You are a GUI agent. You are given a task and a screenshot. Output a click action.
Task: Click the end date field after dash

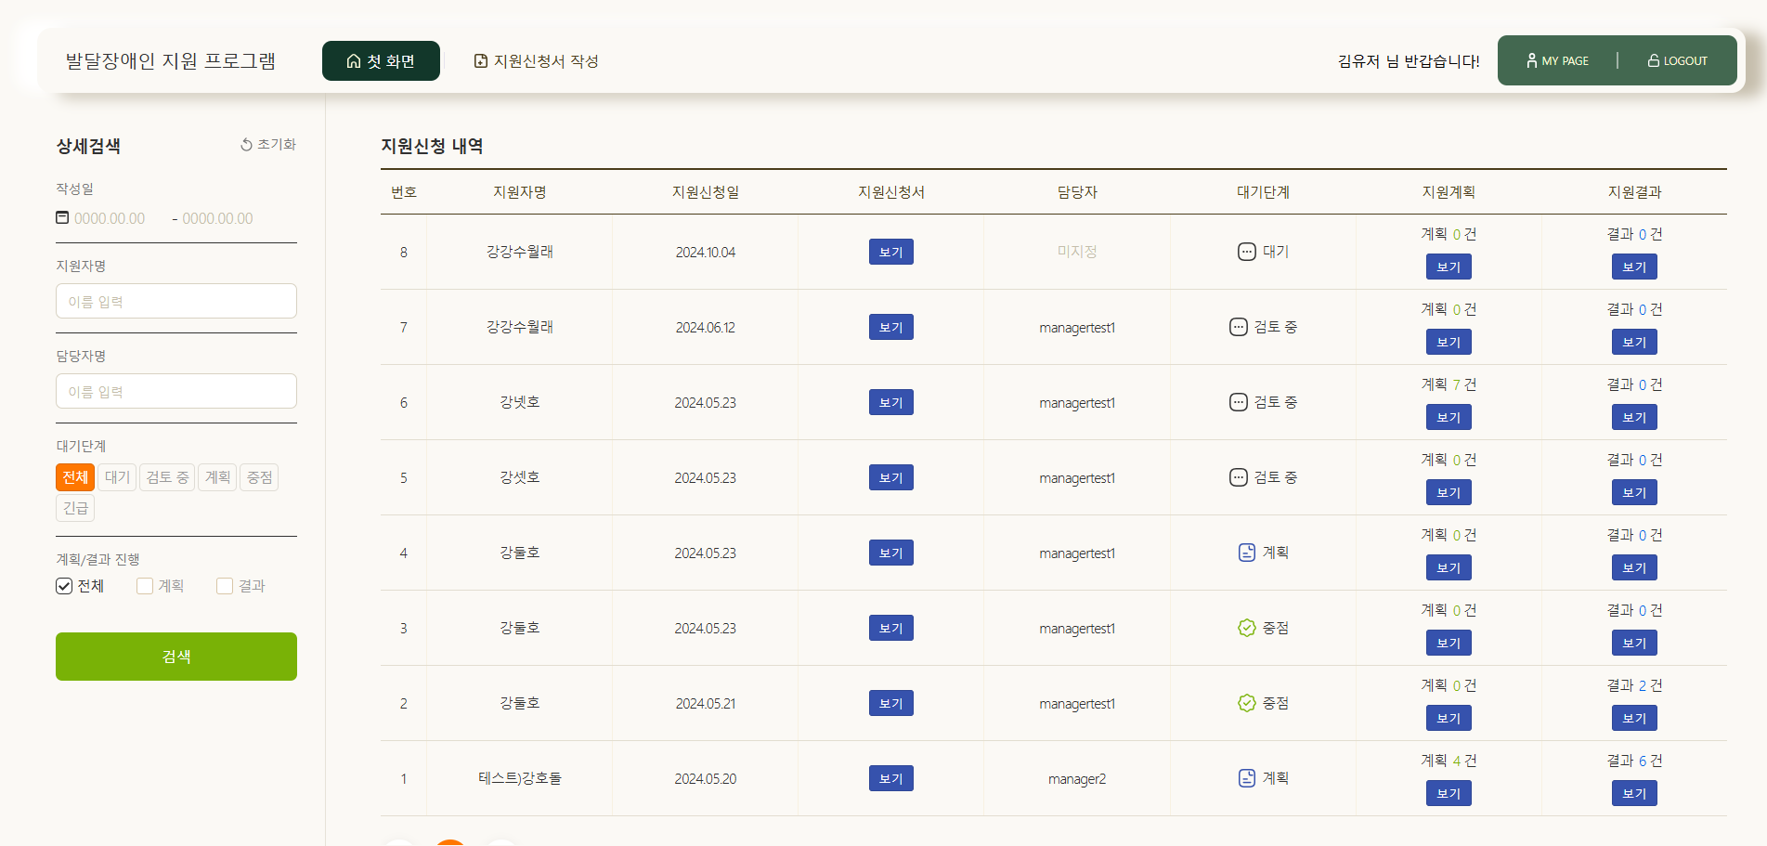[217, 218]
